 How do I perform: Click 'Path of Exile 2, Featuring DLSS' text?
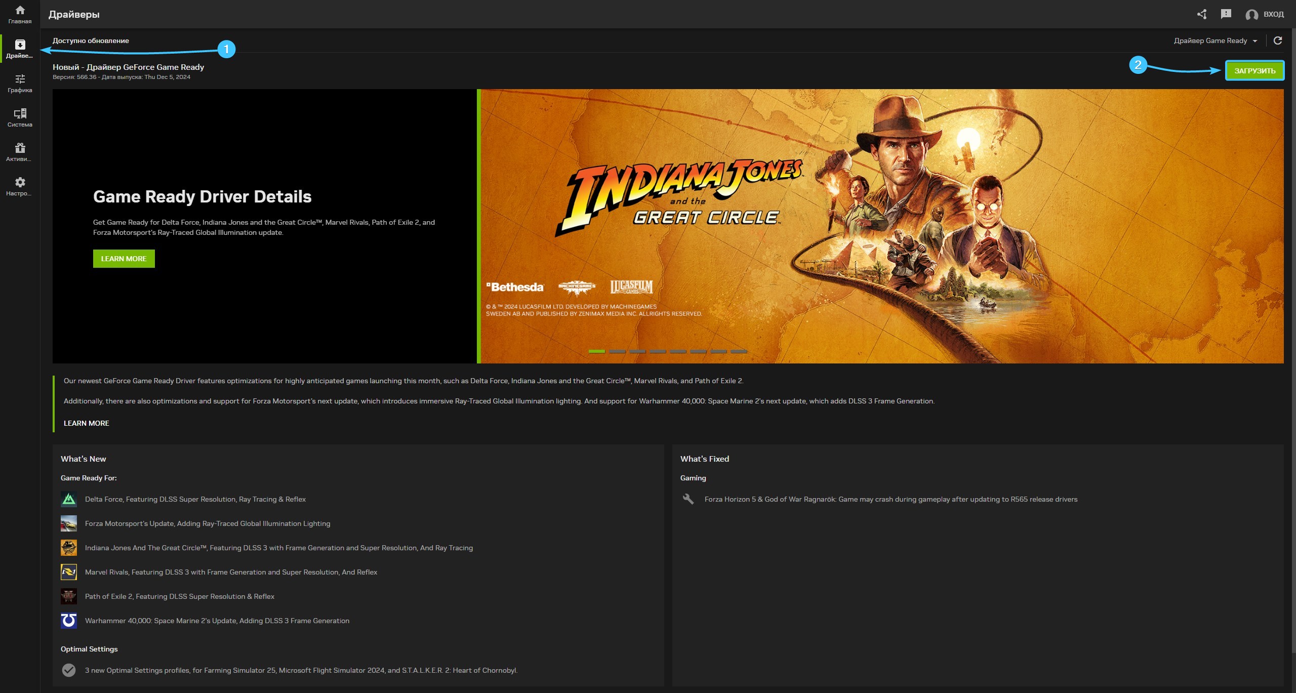(x=180, y=596)
